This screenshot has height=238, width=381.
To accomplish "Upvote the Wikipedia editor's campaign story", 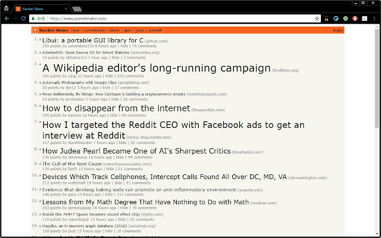I will (x=40, y=64).
